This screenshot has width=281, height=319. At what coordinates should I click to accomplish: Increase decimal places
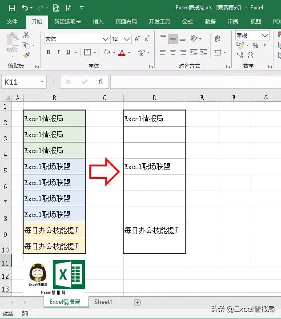(x=240, y=55)
